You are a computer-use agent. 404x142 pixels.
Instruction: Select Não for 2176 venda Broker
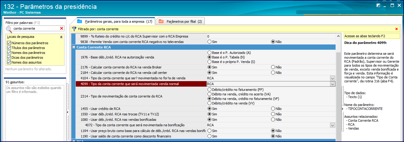pos(273,67)
